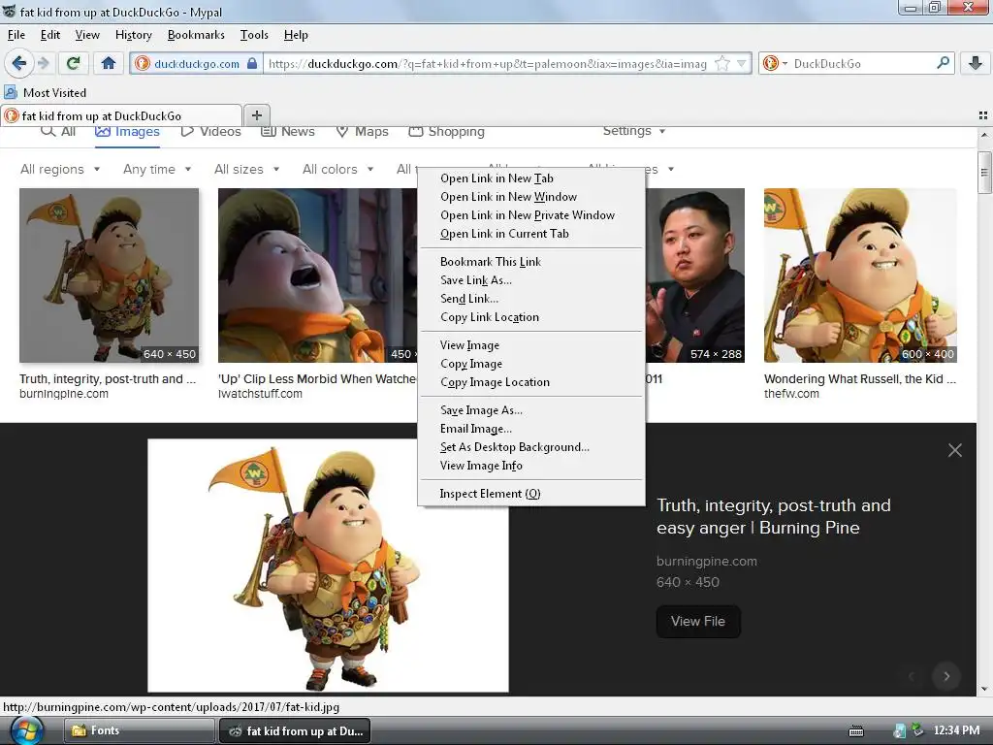Choose Open Link in New Tab
This screenshot has width=993, height=745.
tap(531, 178)
